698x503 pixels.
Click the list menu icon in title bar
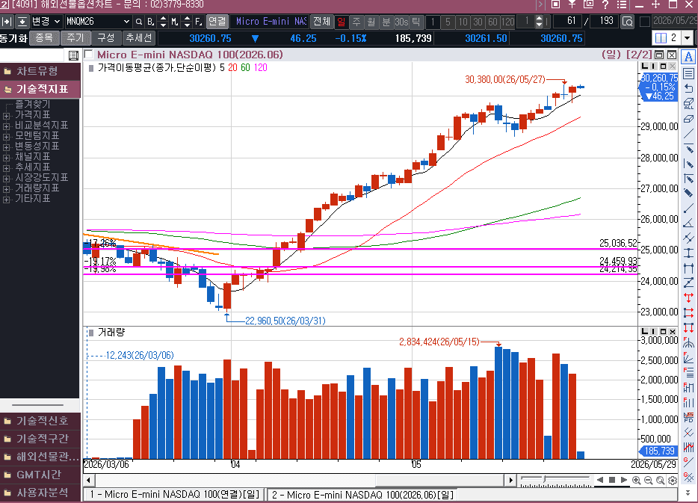622,5
